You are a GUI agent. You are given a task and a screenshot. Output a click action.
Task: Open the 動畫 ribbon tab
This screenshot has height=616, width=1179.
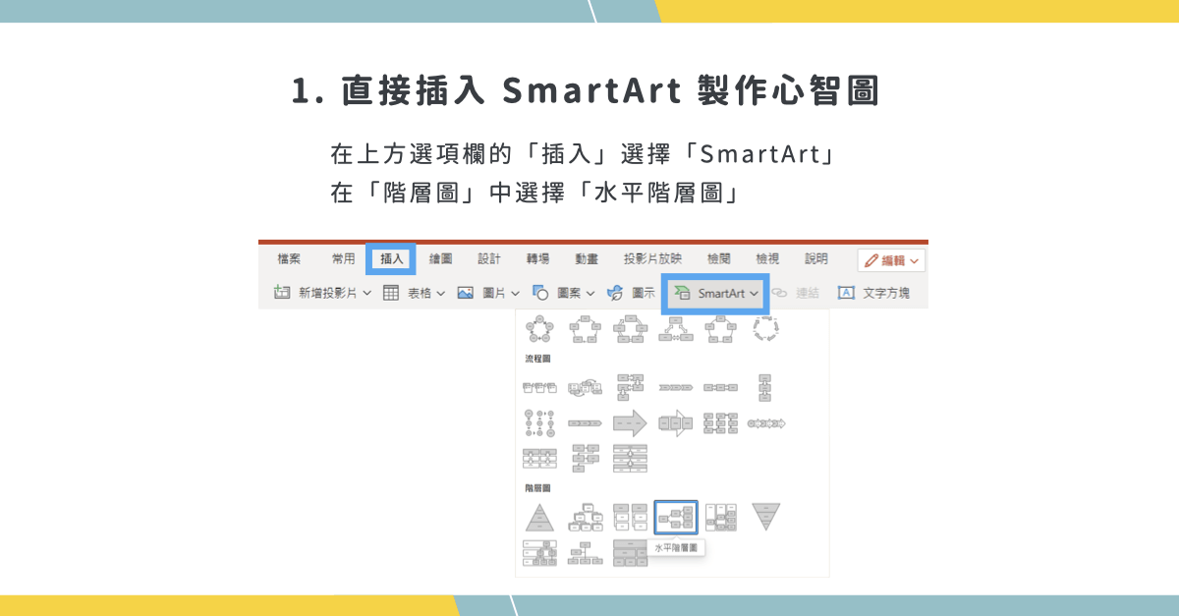pos(587,259)
